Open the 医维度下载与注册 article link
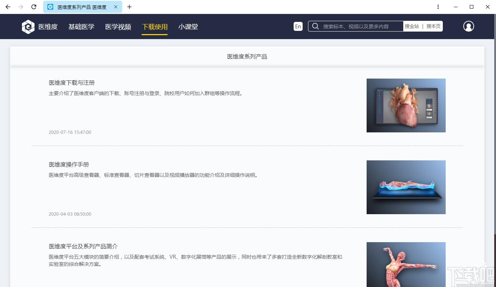The width and height of the screenshot is (496, 287). 72,83
